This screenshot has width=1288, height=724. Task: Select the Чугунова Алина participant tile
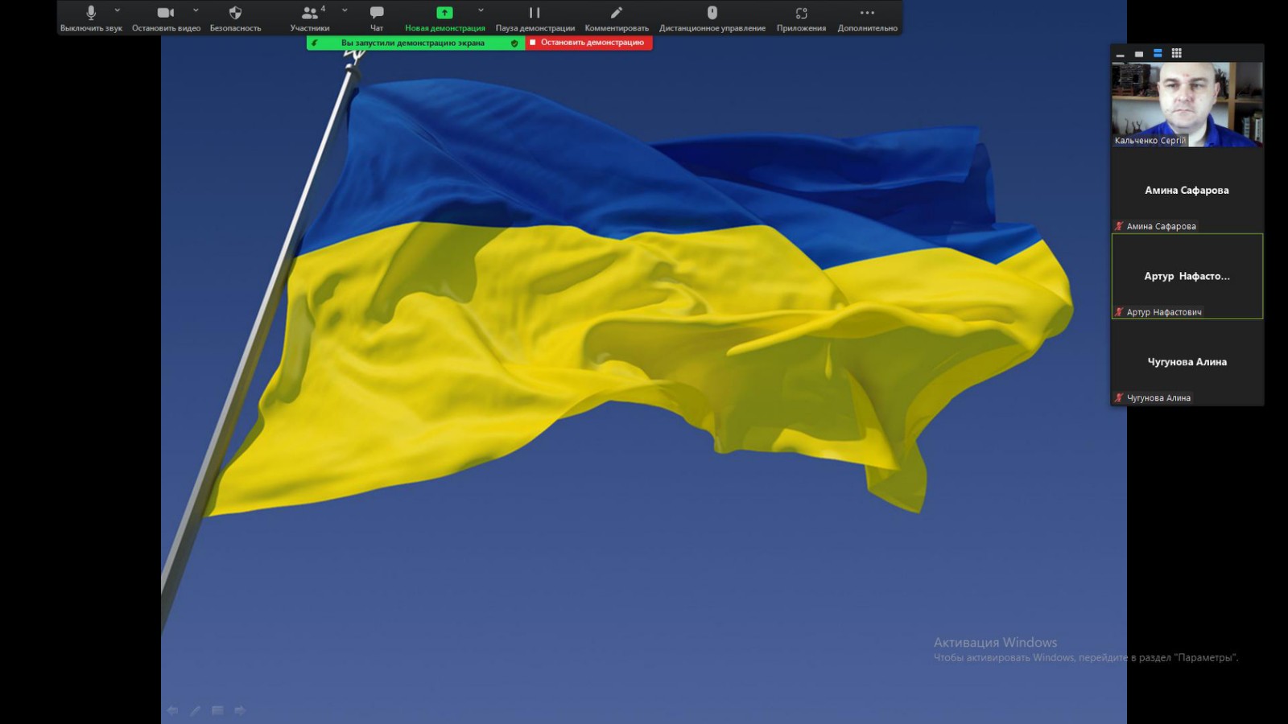click(1187, 362)
